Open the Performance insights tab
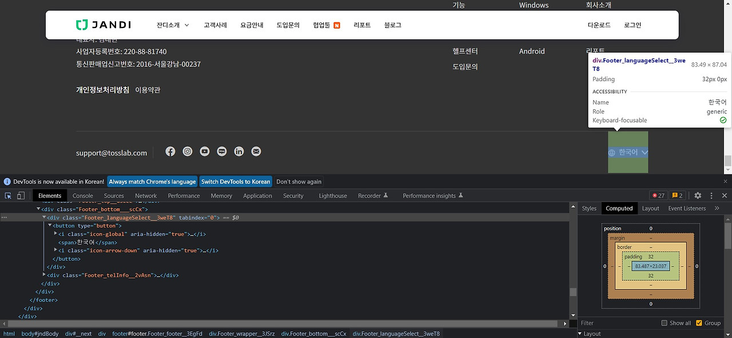732x338 pixels. click(433, 196)
